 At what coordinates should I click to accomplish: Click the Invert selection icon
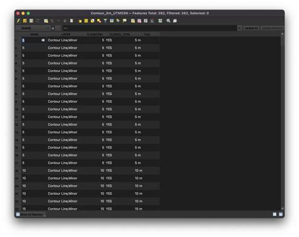93,21
